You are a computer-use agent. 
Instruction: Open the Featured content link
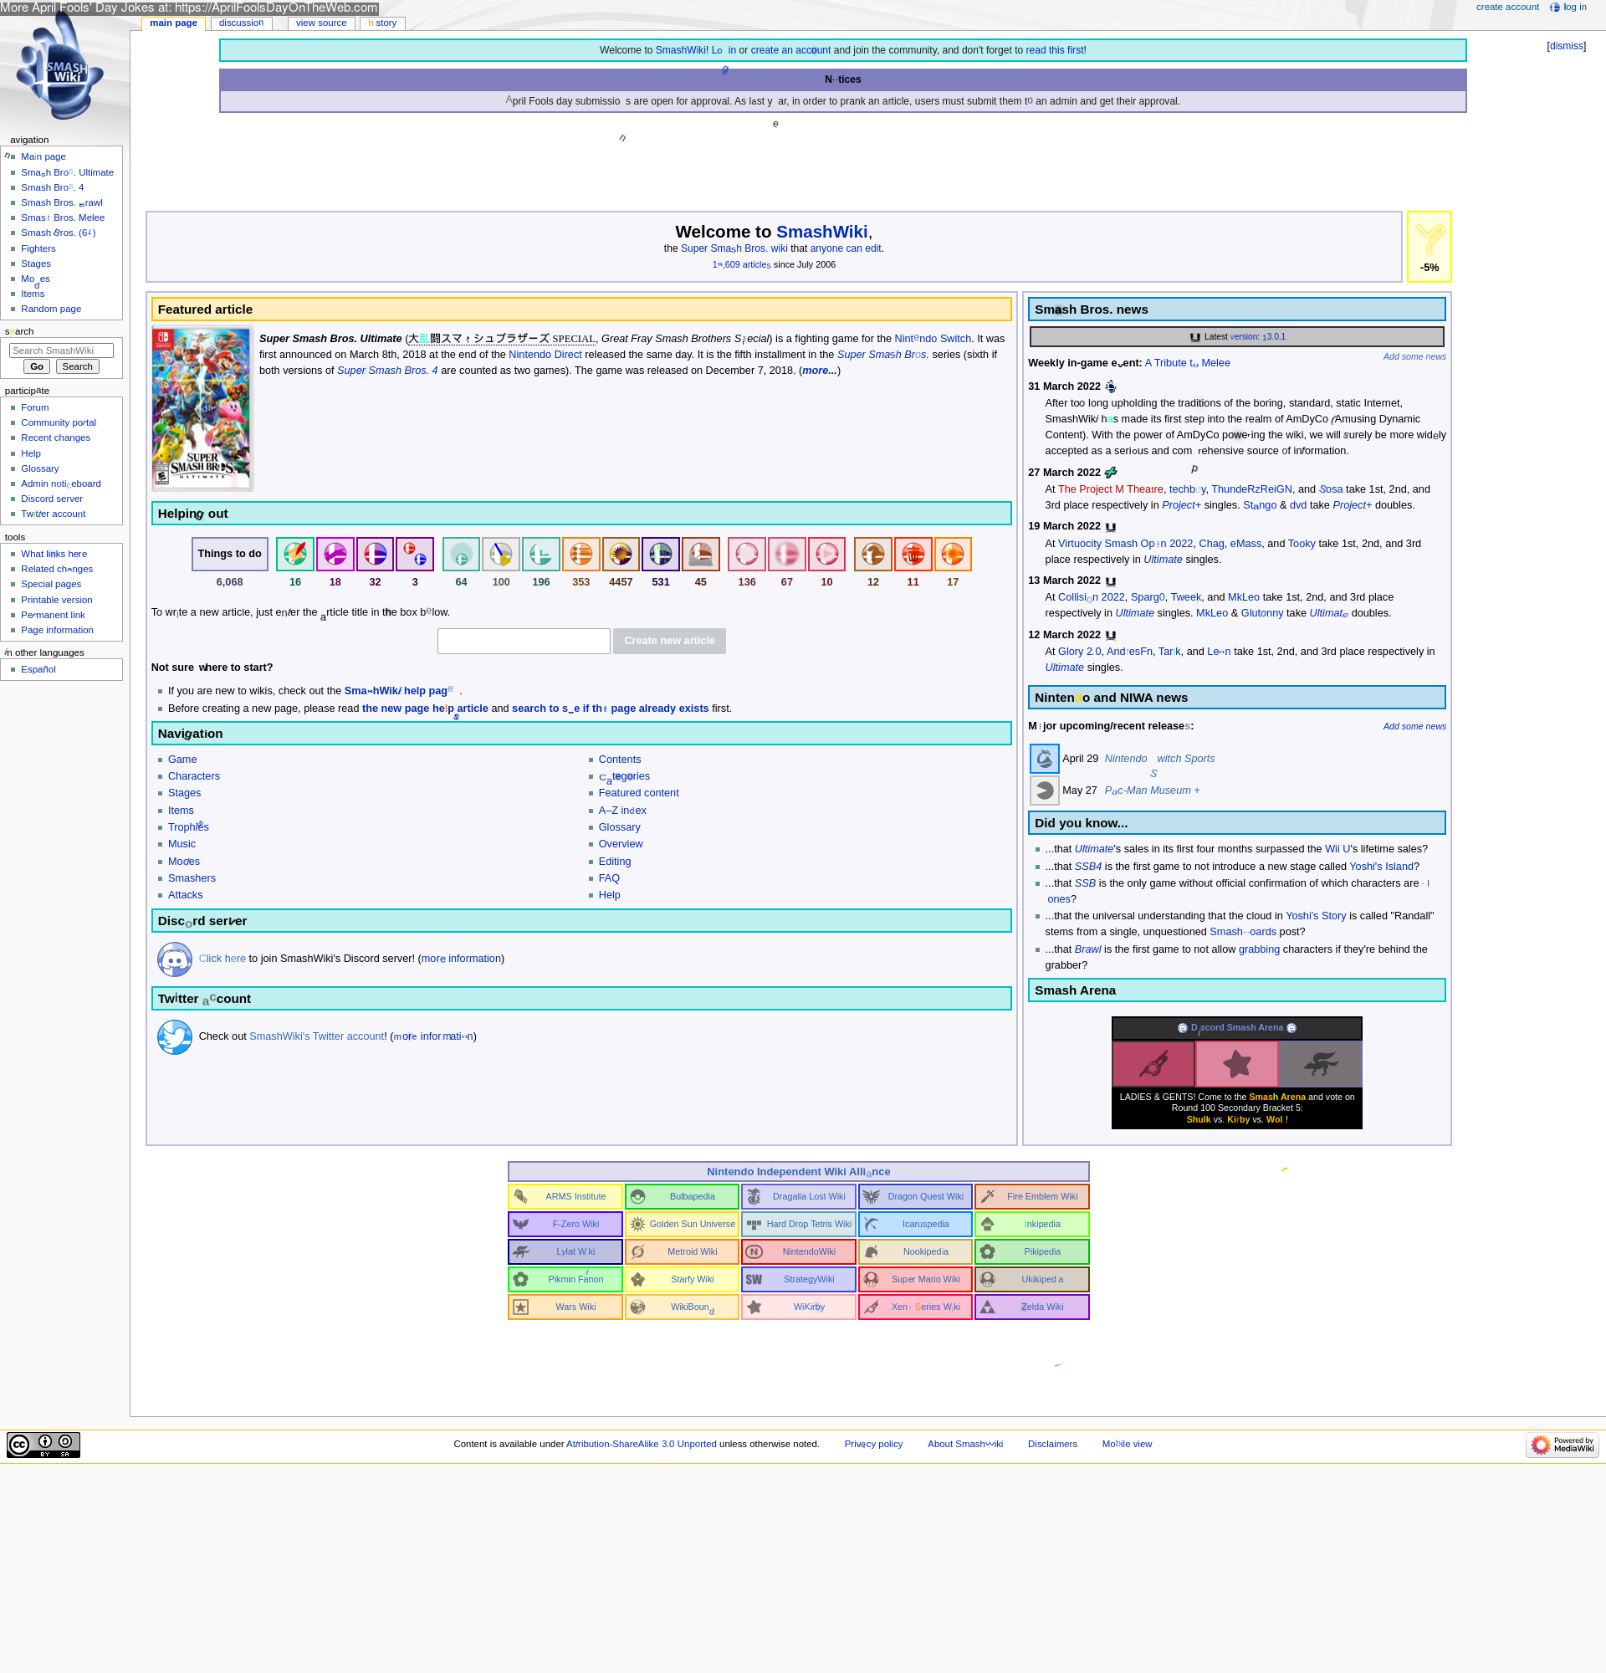(x=638, y=793)
